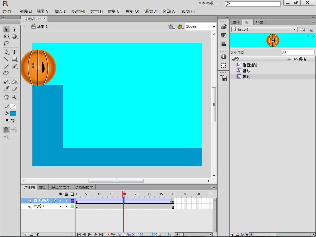Image resolution: width=316 pixels, height=237 pixels.
Task: Select the Pen tool
Action: click(x=6, y=52)
